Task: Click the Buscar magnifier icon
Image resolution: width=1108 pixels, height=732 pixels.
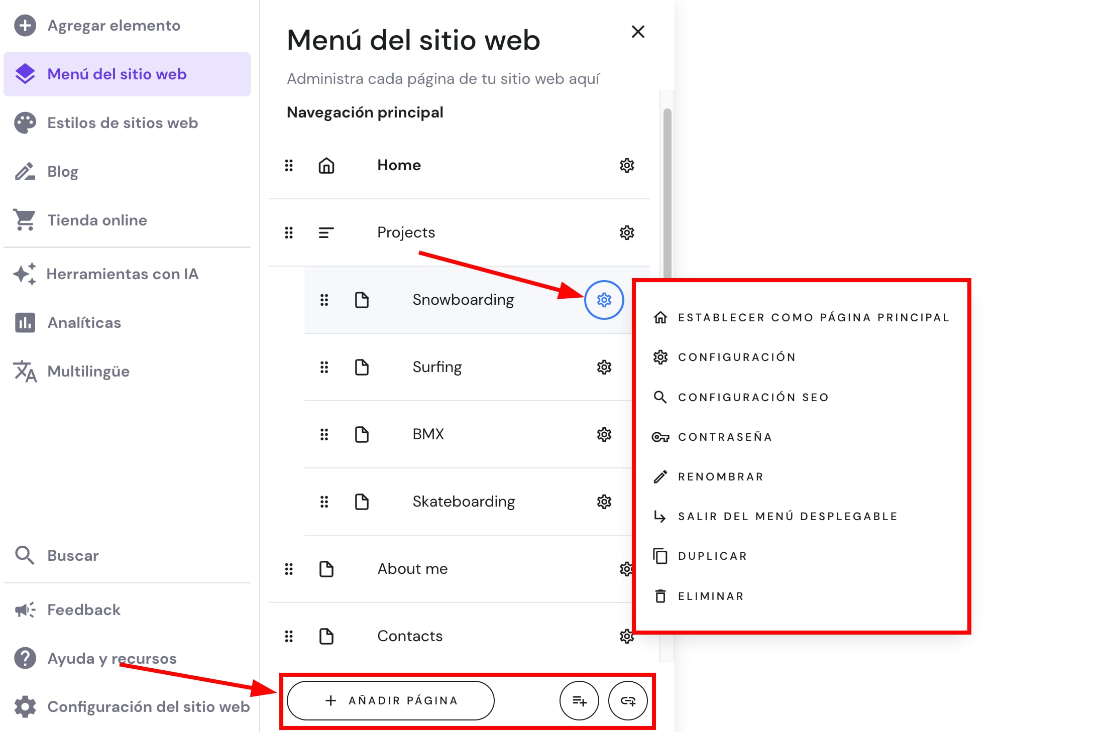Action: pyautogui.click(x=25, y=555)
